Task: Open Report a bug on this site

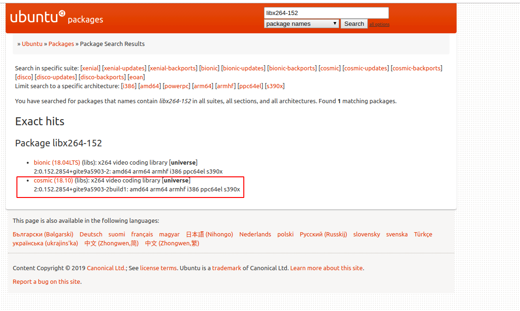Action: tap(47, 282)
